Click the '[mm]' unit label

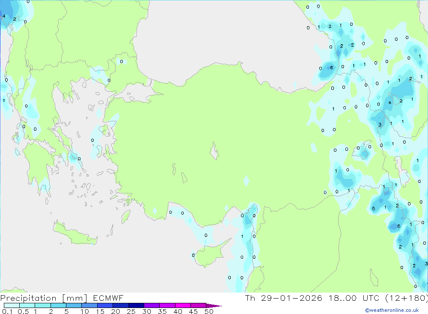(x=75, y=298)
